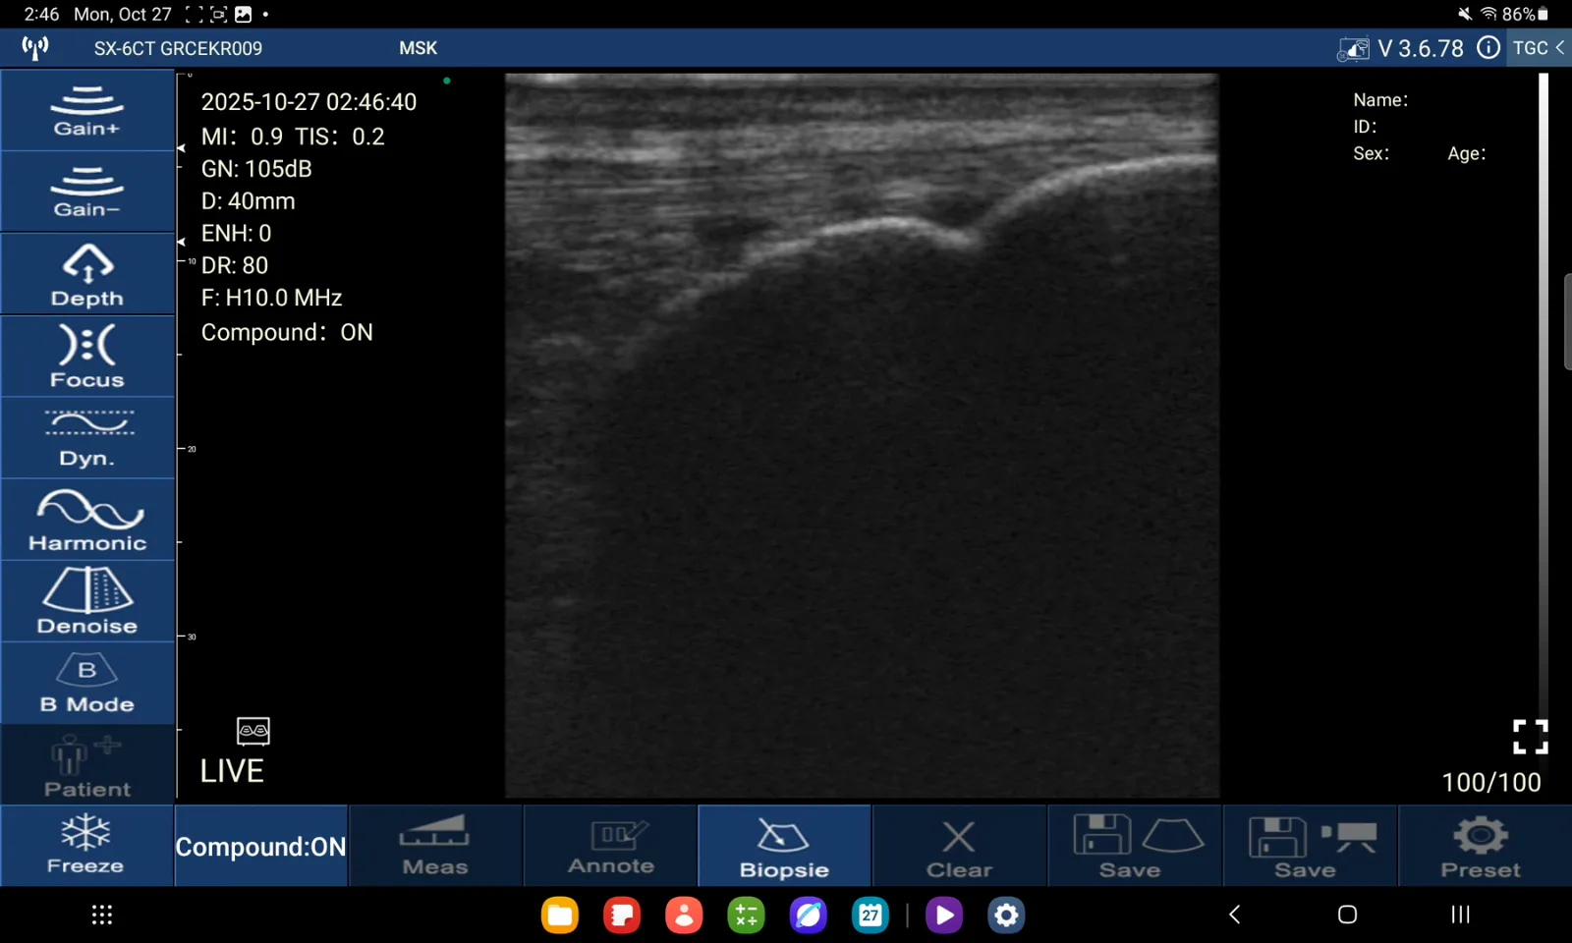Adjust Dyn. dynamic range

[87, 438]
